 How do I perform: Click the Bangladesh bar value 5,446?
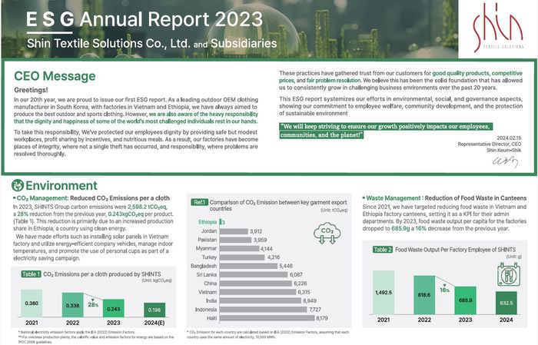[x=286, y=266]
